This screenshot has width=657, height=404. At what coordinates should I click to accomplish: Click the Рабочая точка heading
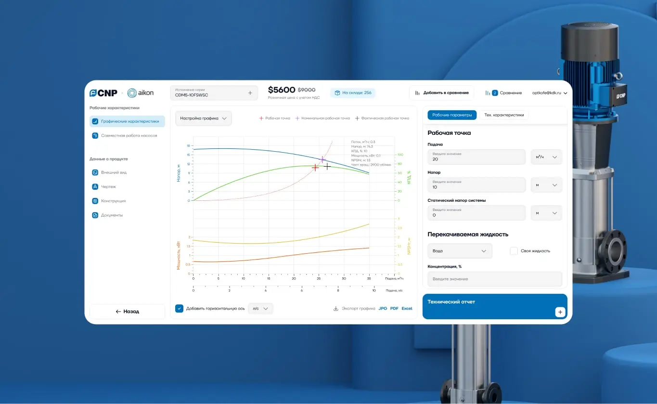click(449, 133)
